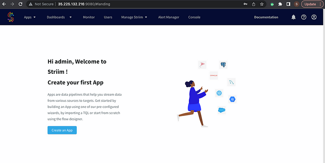325x163 pixels.
Task: Expand the Apps dropdown menu
Action: (x=30, y=17)
